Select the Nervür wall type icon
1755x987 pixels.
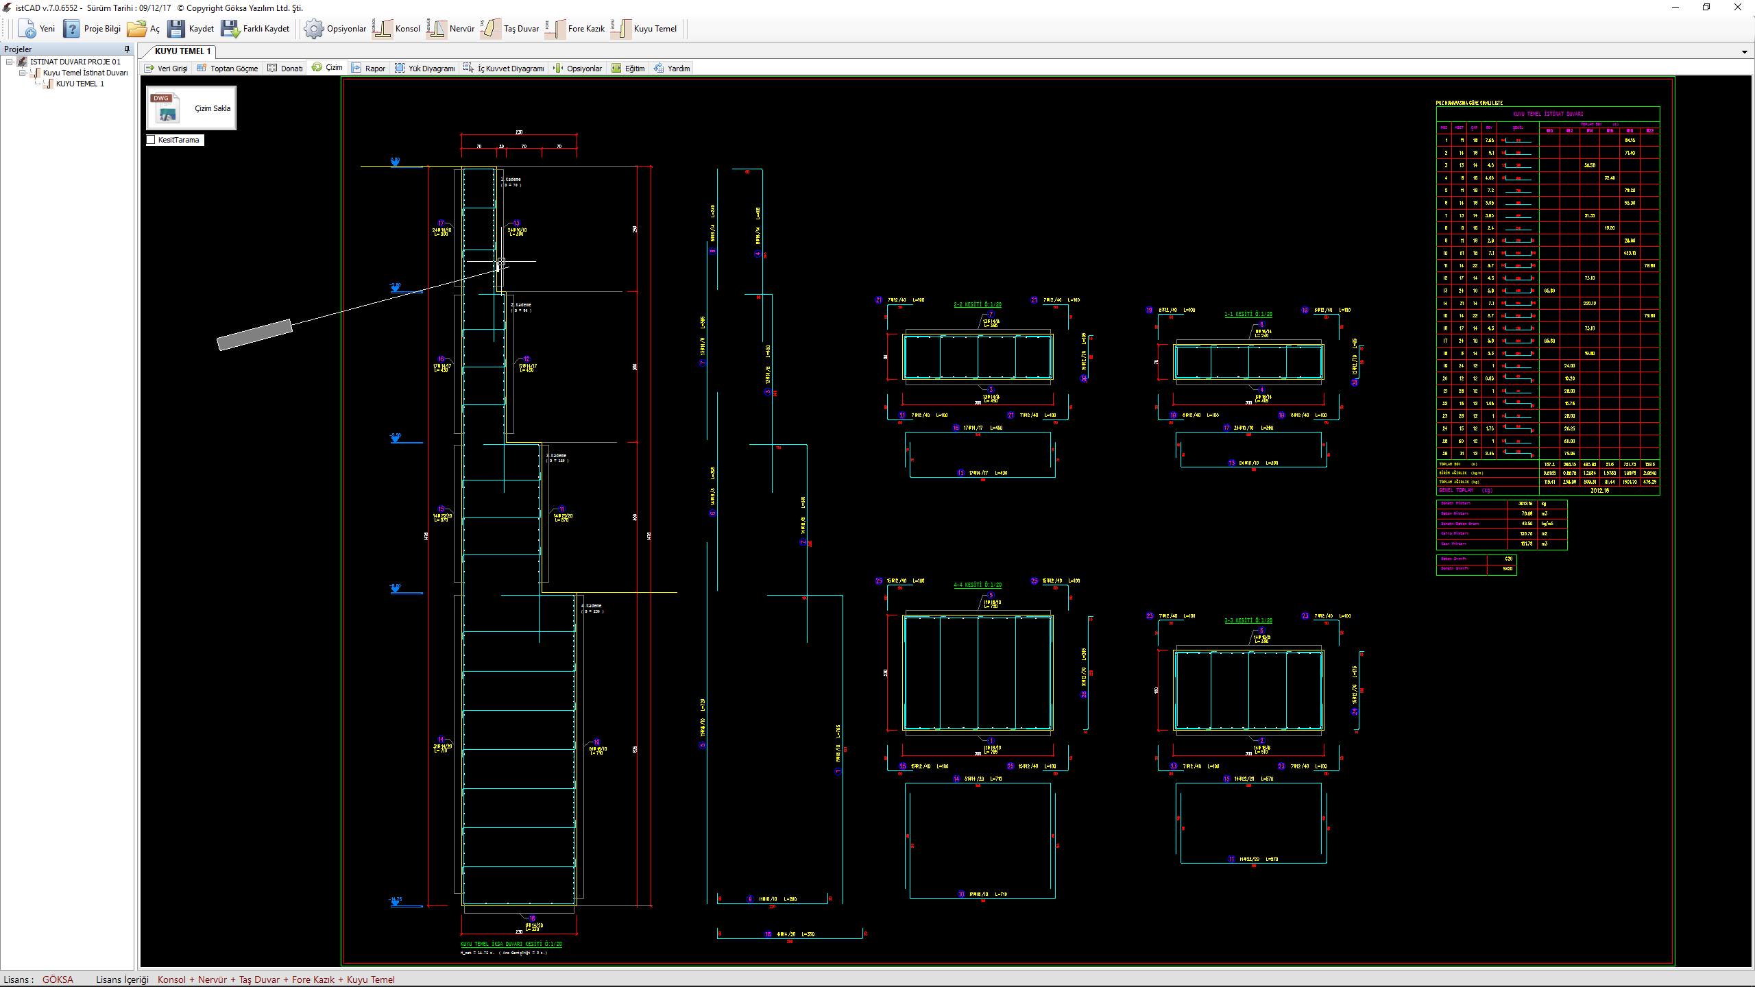pyautogui.click(x=437, y=29)
